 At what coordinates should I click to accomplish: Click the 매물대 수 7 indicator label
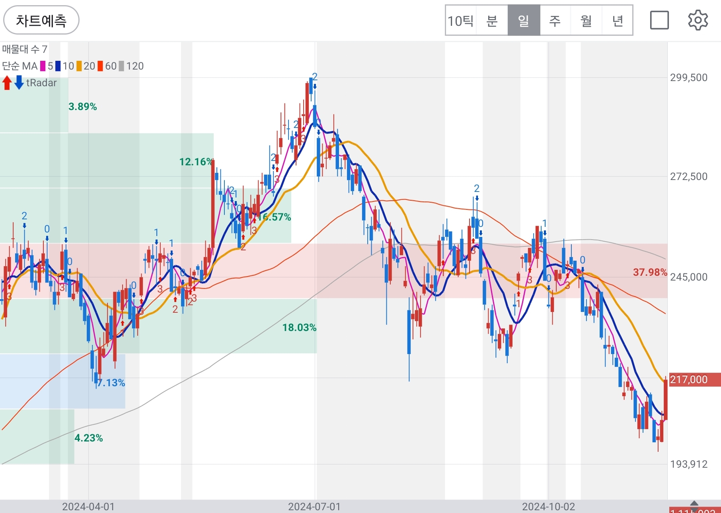pos(25,49)
